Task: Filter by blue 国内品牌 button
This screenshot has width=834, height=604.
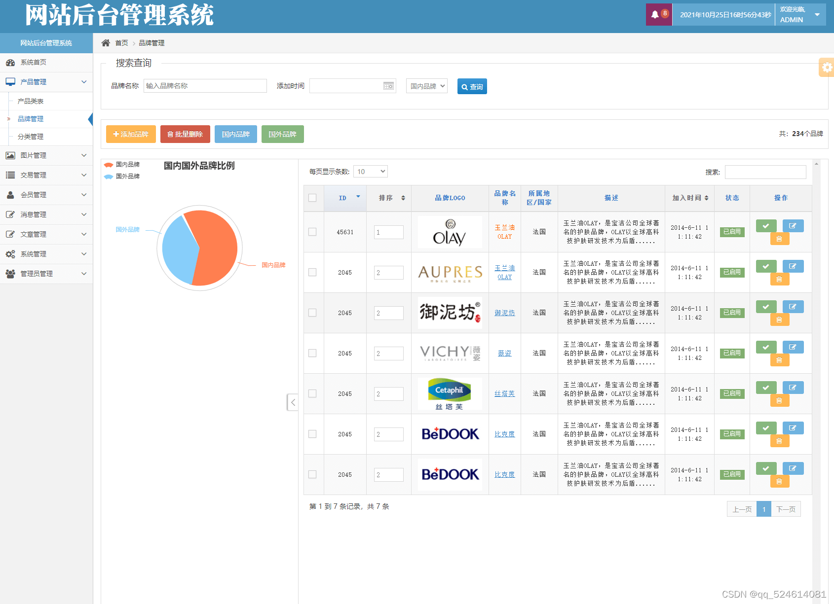Action: point(236,134)
